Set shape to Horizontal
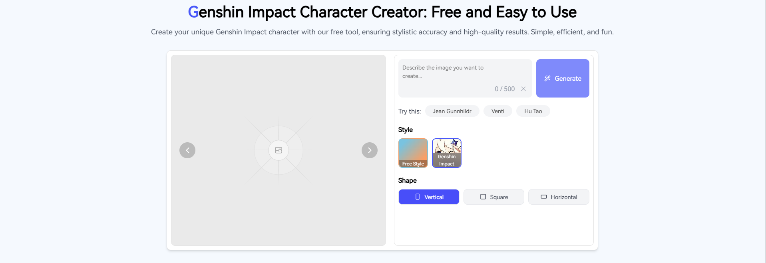Image resolution: width=766 pixels, height=263 pixels. pos(559,197)
